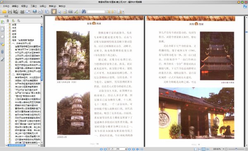
Task: Click the find previous icon after the search box
Action: point(108,12)
